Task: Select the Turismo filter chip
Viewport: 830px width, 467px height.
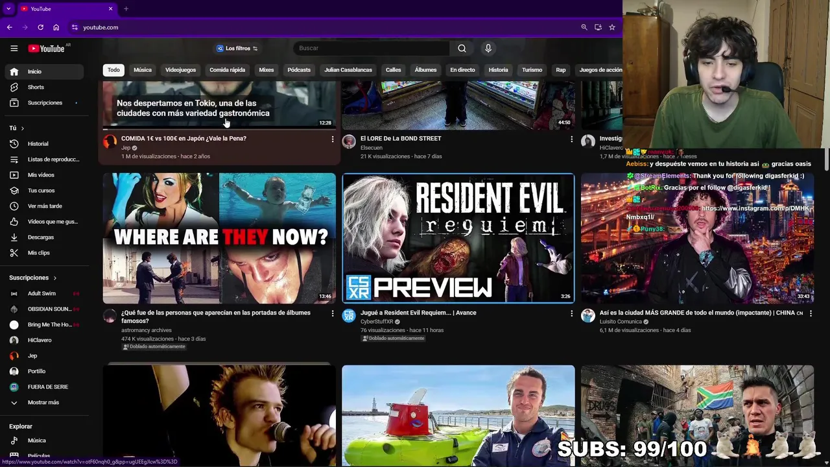Action: [532, 70]
